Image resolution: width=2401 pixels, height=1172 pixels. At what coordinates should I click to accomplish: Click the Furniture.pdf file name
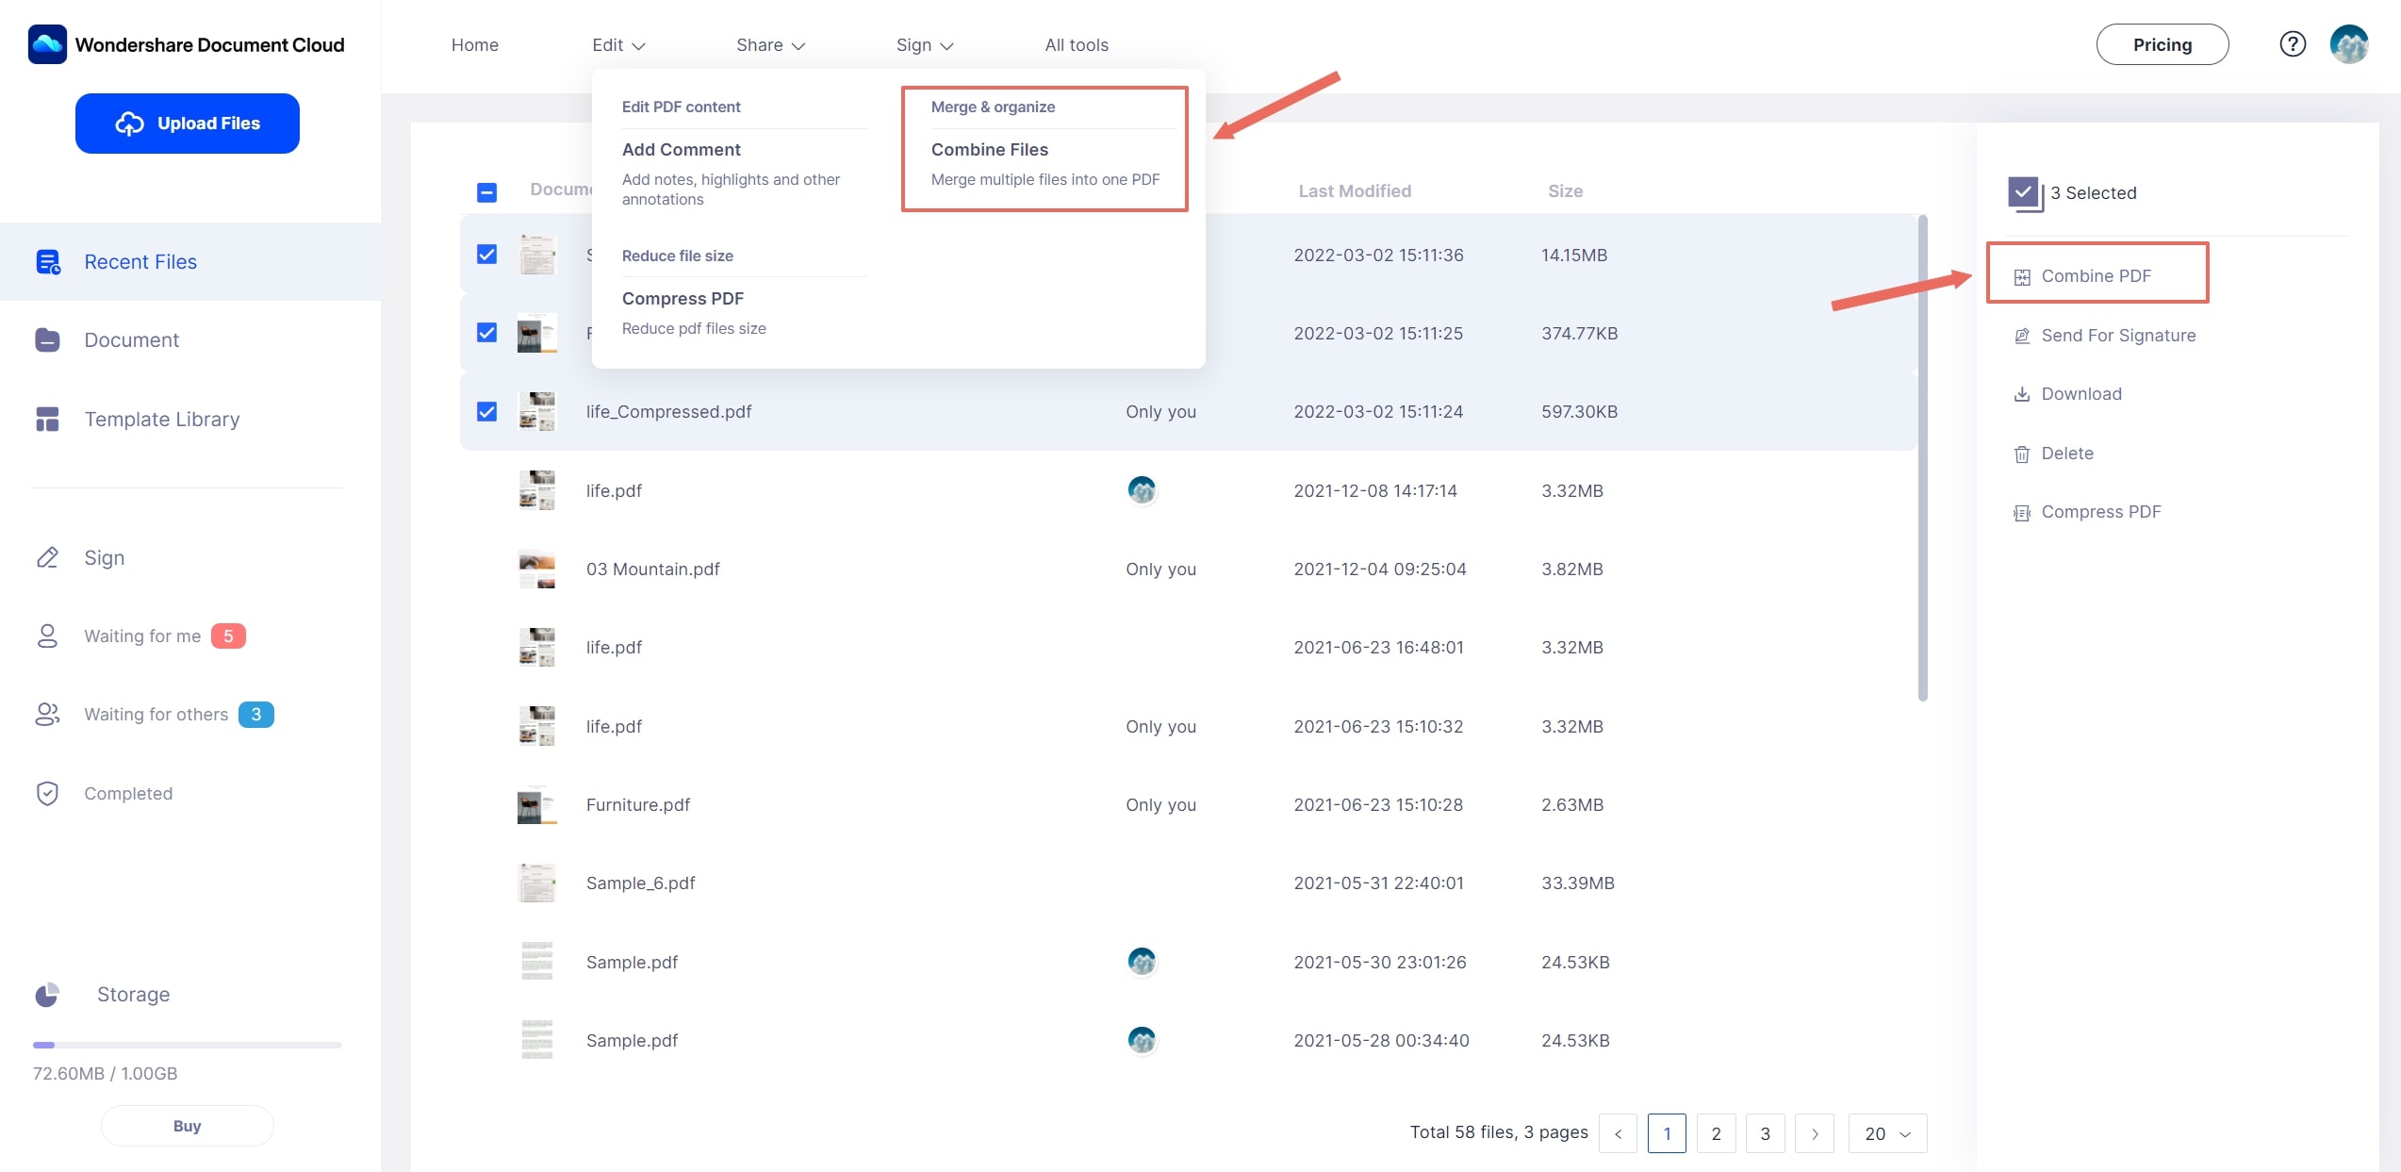point(638,805)
